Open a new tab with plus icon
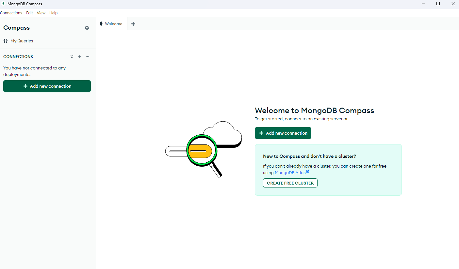 pyautogui.click(x=133, y=24)
